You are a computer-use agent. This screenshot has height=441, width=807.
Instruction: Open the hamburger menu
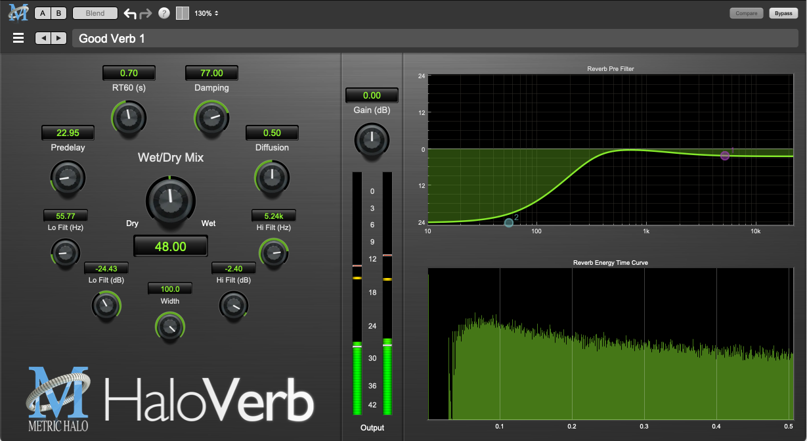[18, 37]
